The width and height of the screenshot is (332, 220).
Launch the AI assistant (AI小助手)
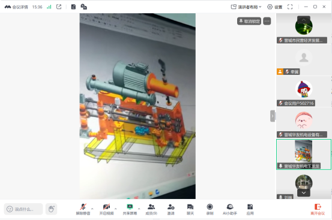click(230, 209)
